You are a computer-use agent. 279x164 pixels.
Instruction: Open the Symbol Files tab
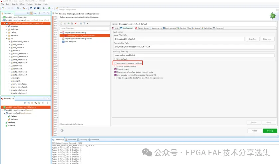(184, 28)
